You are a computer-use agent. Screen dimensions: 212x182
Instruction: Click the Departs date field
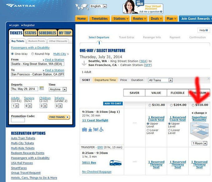(24, 89)
